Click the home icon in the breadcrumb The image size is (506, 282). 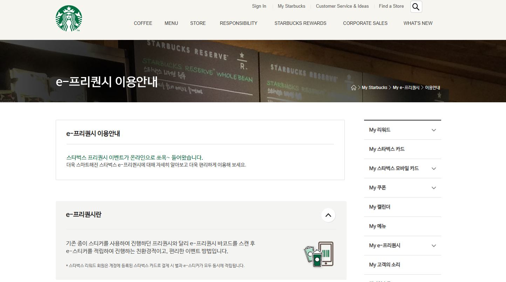(354, 87)
